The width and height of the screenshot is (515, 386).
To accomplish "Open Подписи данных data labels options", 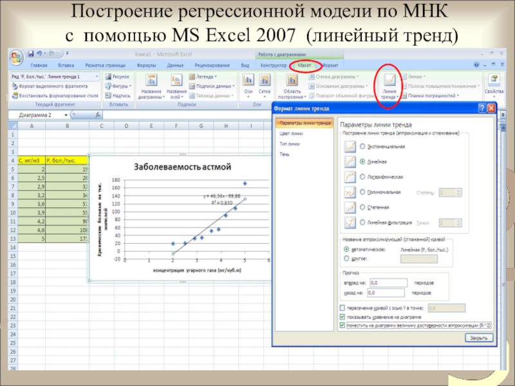I will (212, 86).
